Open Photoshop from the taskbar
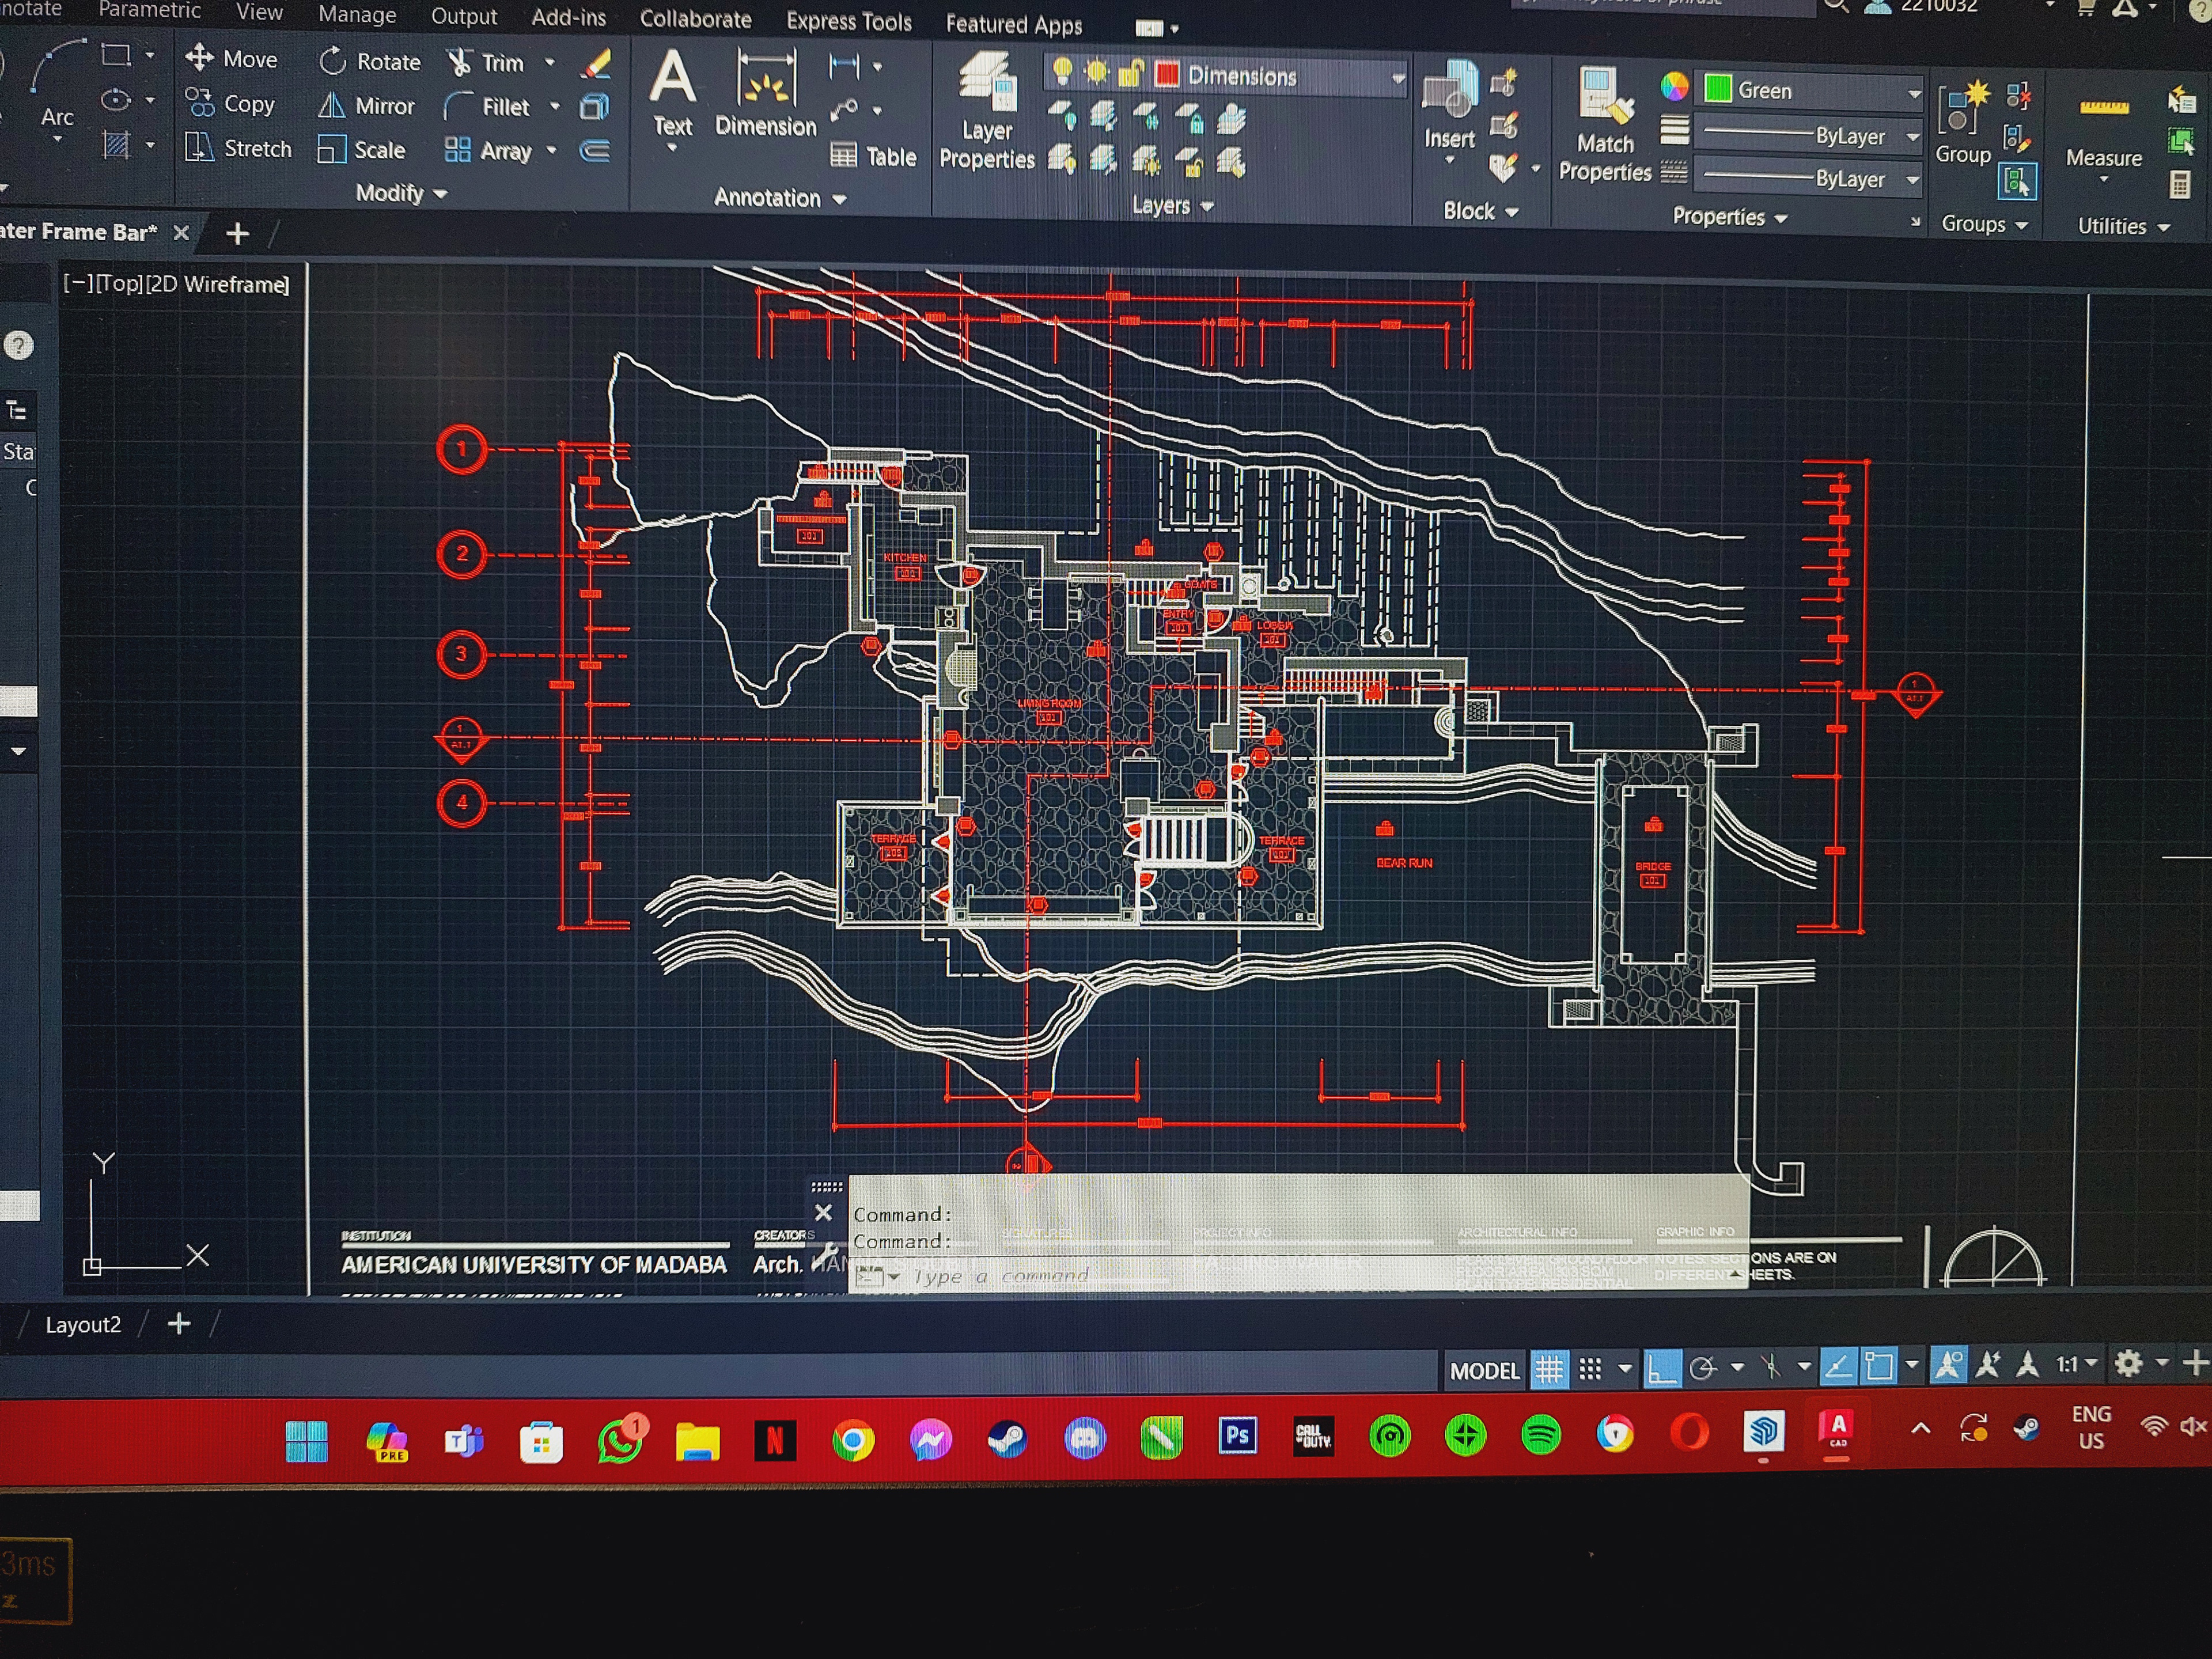The height and width of the screenshot is (1659, 2212). pos(1237,1436)
